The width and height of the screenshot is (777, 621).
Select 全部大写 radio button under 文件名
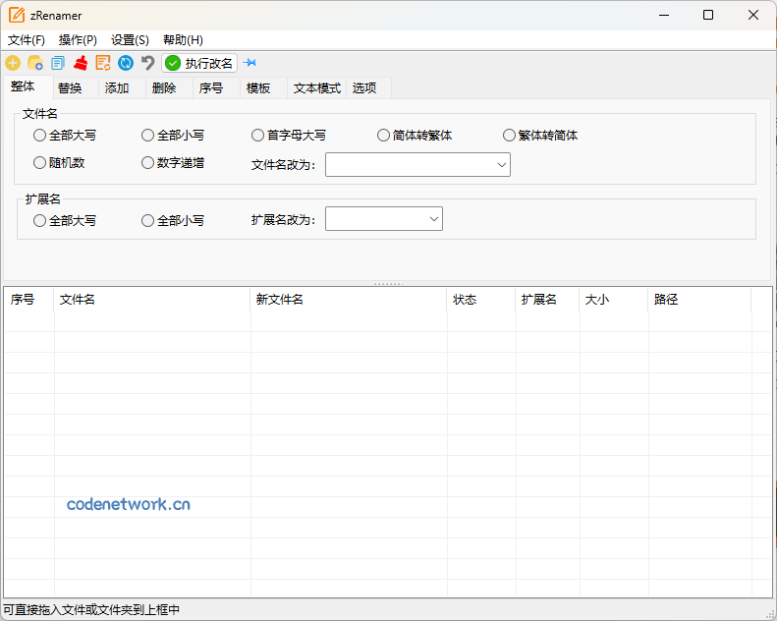(40, 136)
